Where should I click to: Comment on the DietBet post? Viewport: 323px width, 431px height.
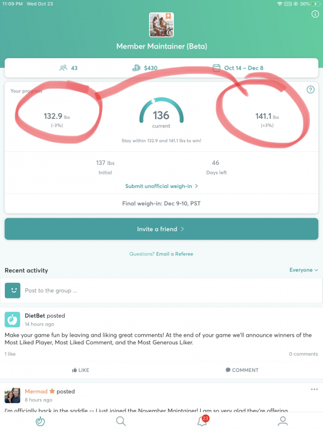pos(242,370)
